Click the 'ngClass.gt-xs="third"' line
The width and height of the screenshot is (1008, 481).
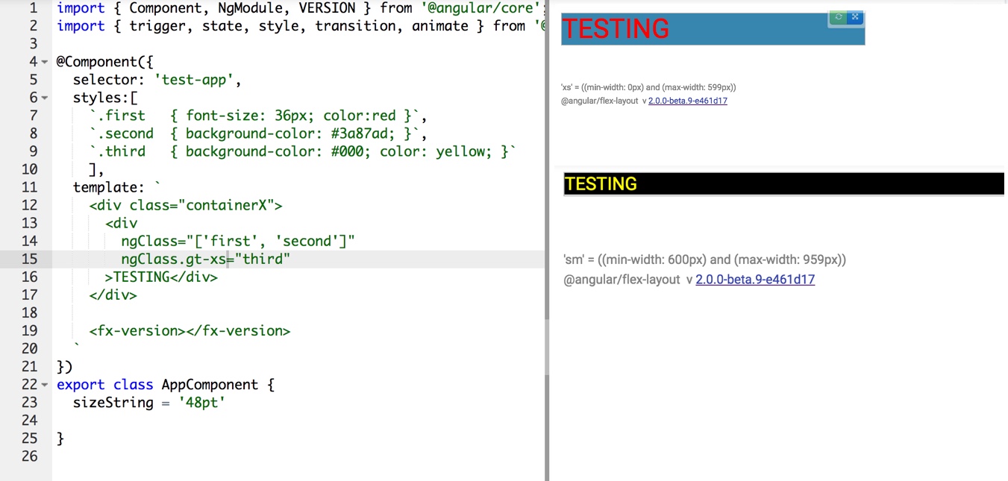[205, 259]
